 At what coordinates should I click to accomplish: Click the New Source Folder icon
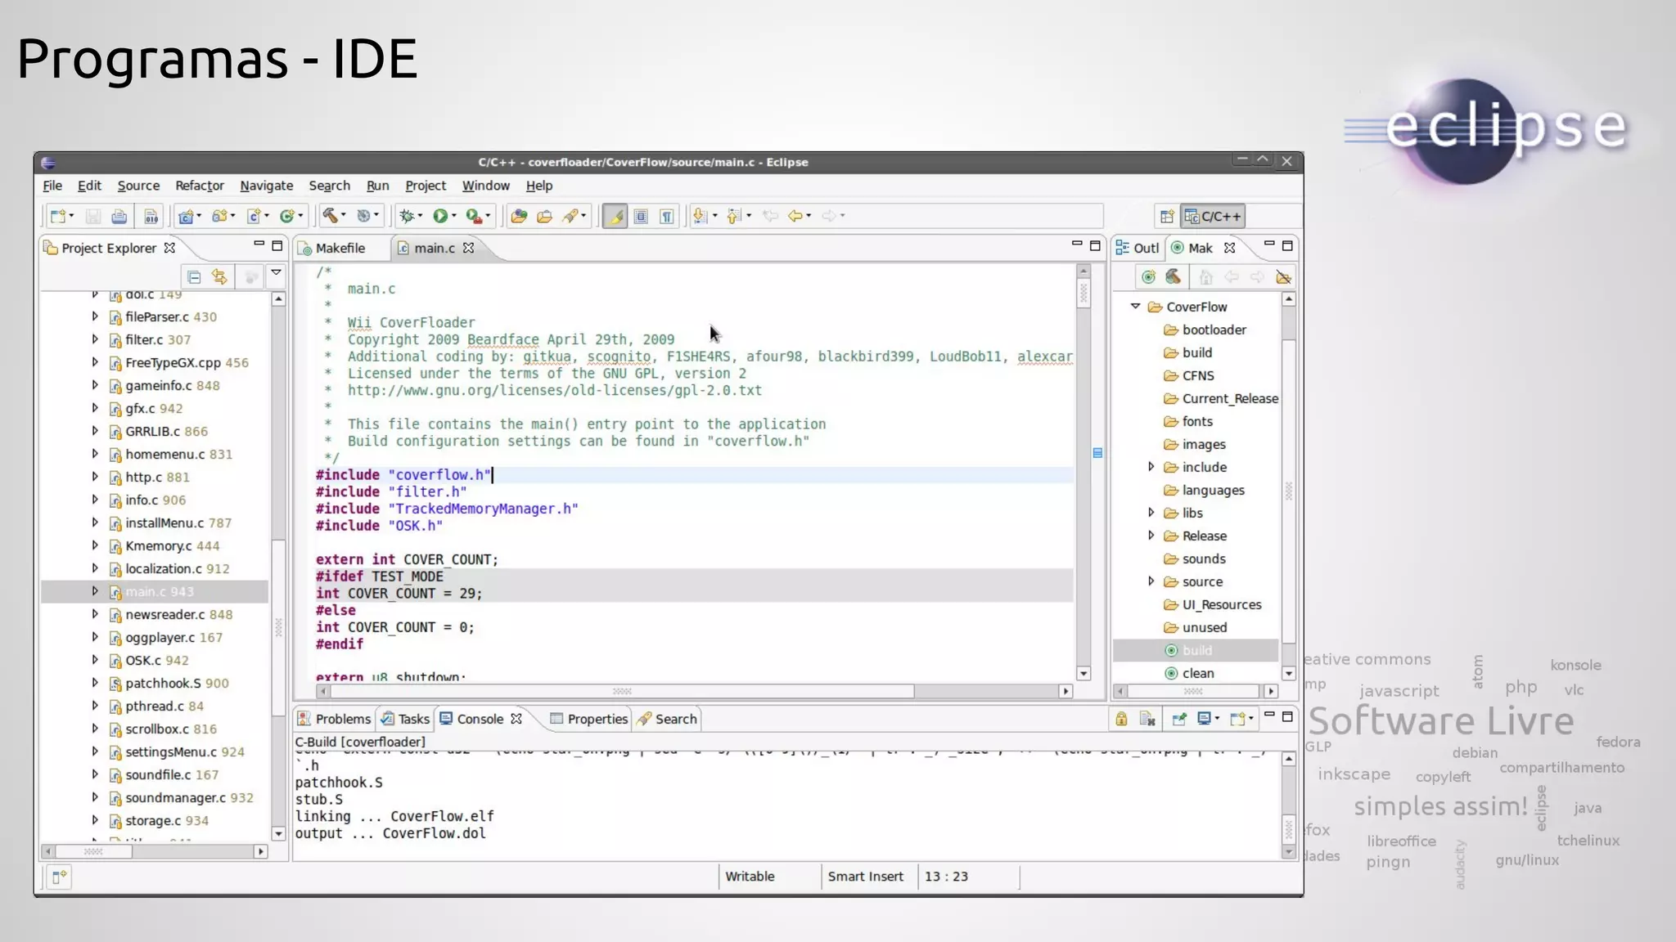click(x=219, y=216)
